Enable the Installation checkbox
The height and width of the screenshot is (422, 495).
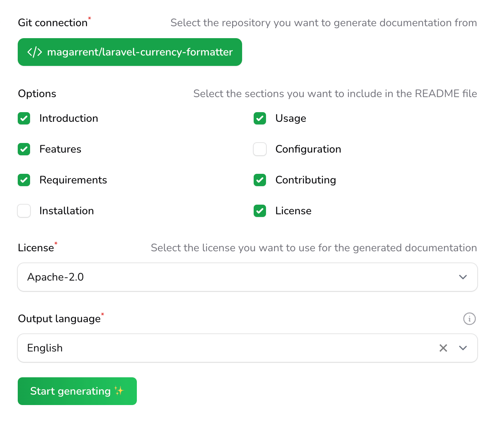tap(24, 211)
